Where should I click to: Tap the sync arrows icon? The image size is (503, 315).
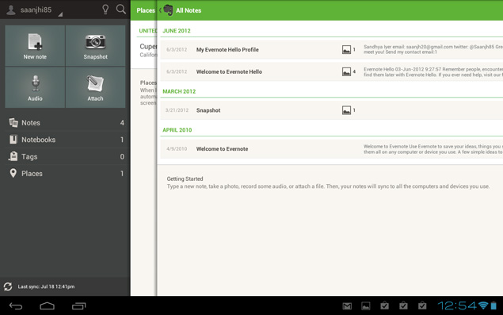click(x=8, y=286)
